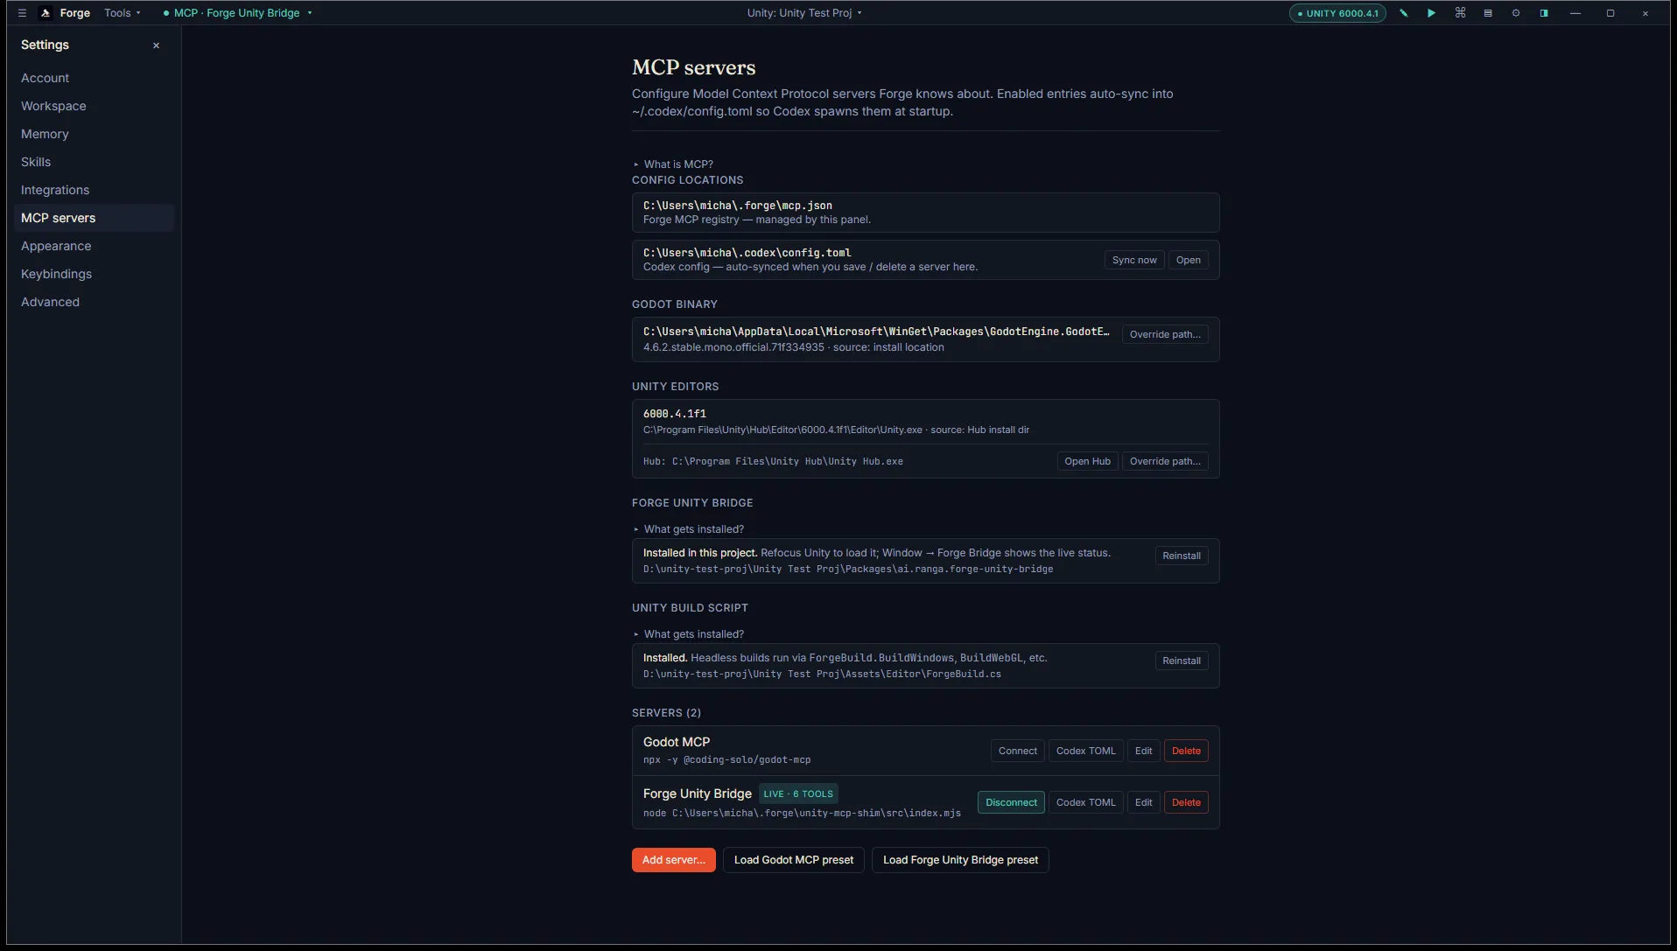Viewport: 1677px width, 951px height.
Task: Click the node unity-mcp-shim index.mjs command
Action: pos(802,813)
